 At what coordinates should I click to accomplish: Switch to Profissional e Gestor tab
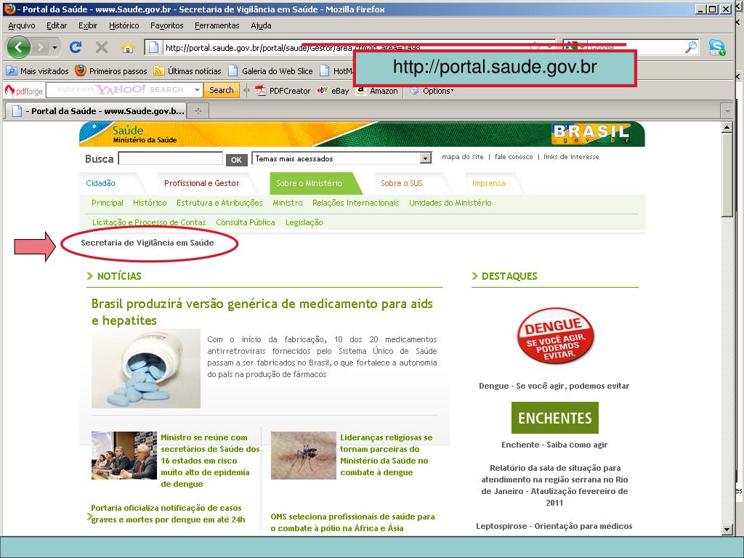[x=202, y=183]
